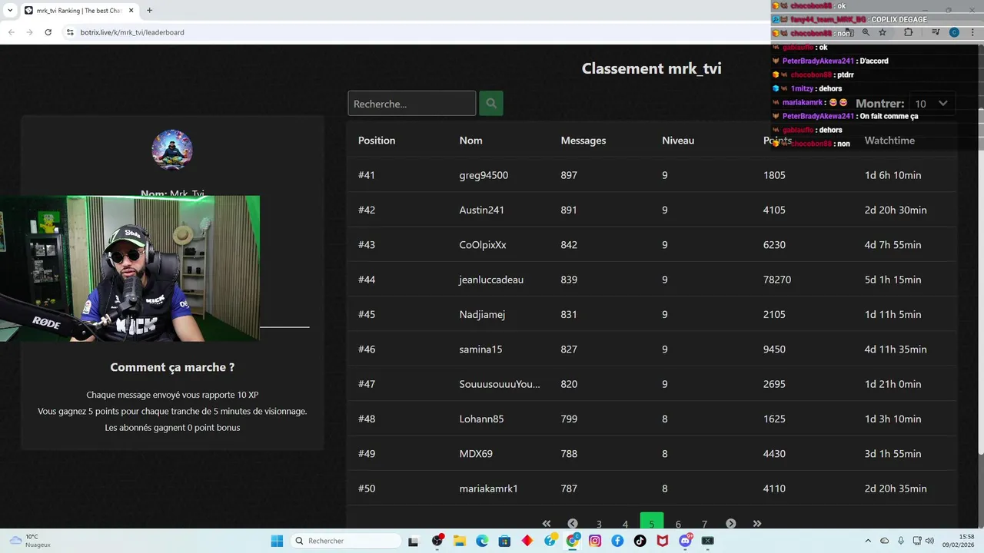The image size is (984, 553).
Task: Jump to last leaderboard page
Action: (x=757, y=524)
